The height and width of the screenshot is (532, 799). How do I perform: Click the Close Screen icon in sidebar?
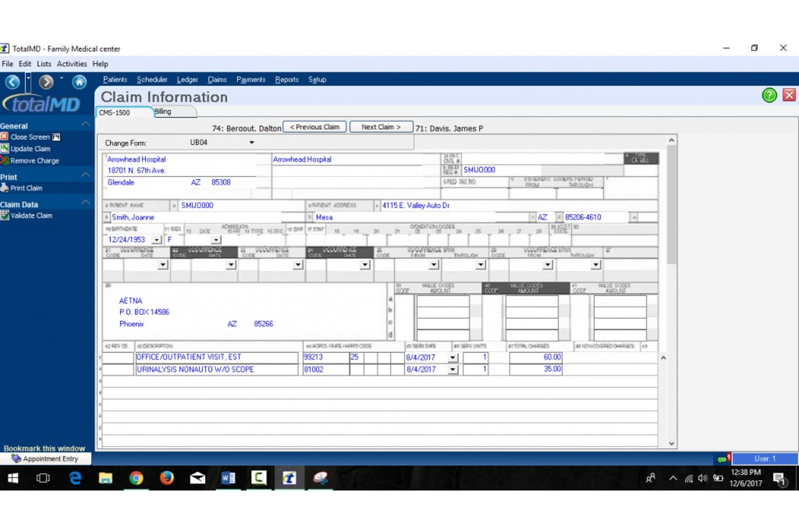(x=4, y=137)
